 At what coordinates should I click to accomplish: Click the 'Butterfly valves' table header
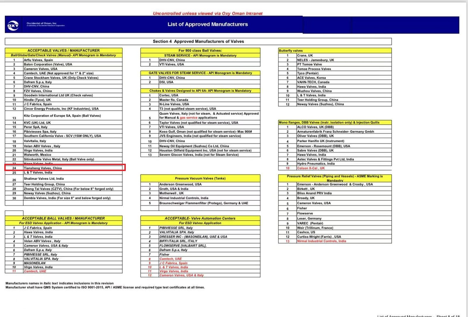pyautogui.click(x=335, y=51)
